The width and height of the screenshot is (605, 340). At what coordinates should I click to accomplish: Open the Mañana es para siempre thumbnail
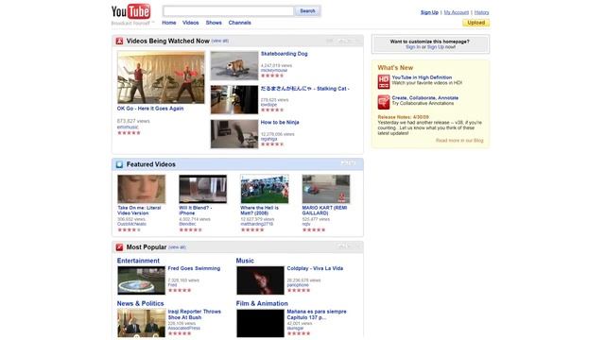click(260, 323)
